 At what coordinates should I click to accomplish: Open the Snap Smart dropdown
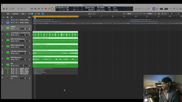click(135, 14)
